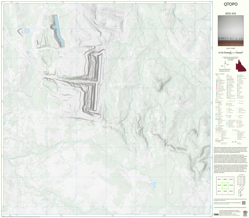
Task: Open the foggy field cover photo
Action: click(x=231, y=31)
